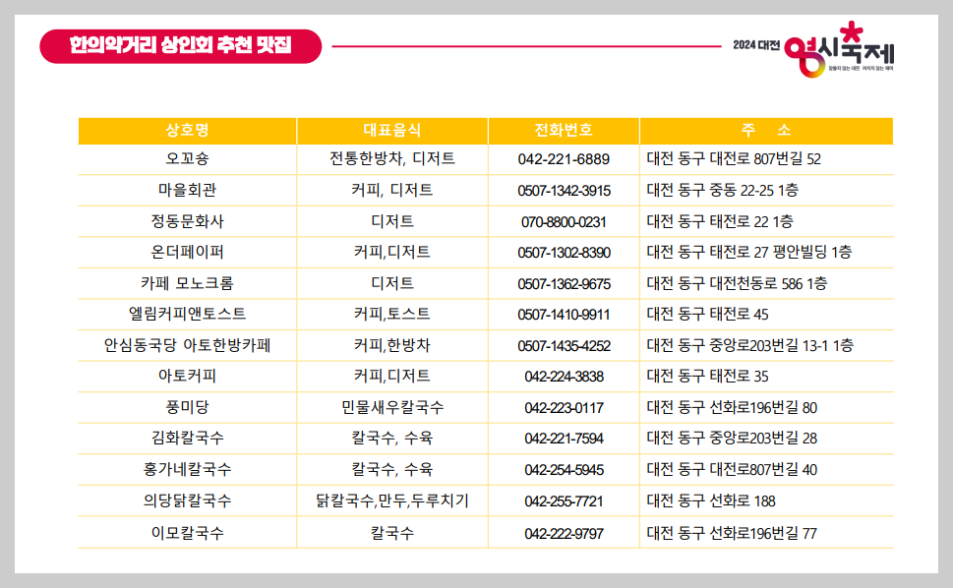Click phone number 0507-1342-3915
Image resolution: width=953 pixels, height=588 pixels.
point(564,191)
